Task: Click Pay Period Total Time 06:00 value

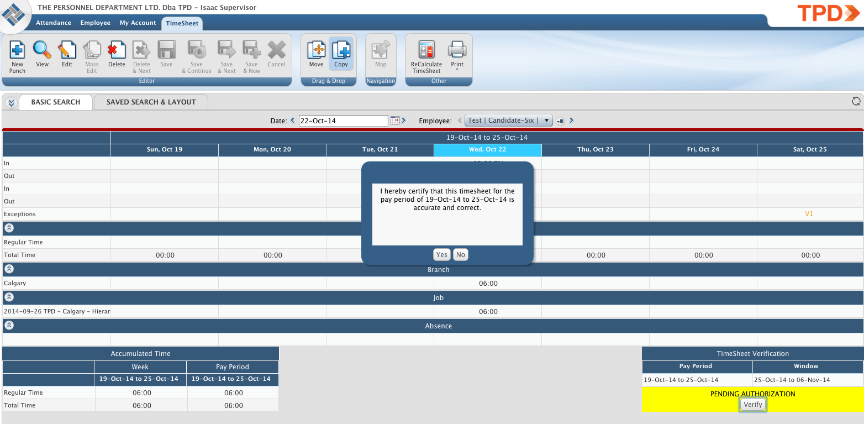Action: [233, 406]
